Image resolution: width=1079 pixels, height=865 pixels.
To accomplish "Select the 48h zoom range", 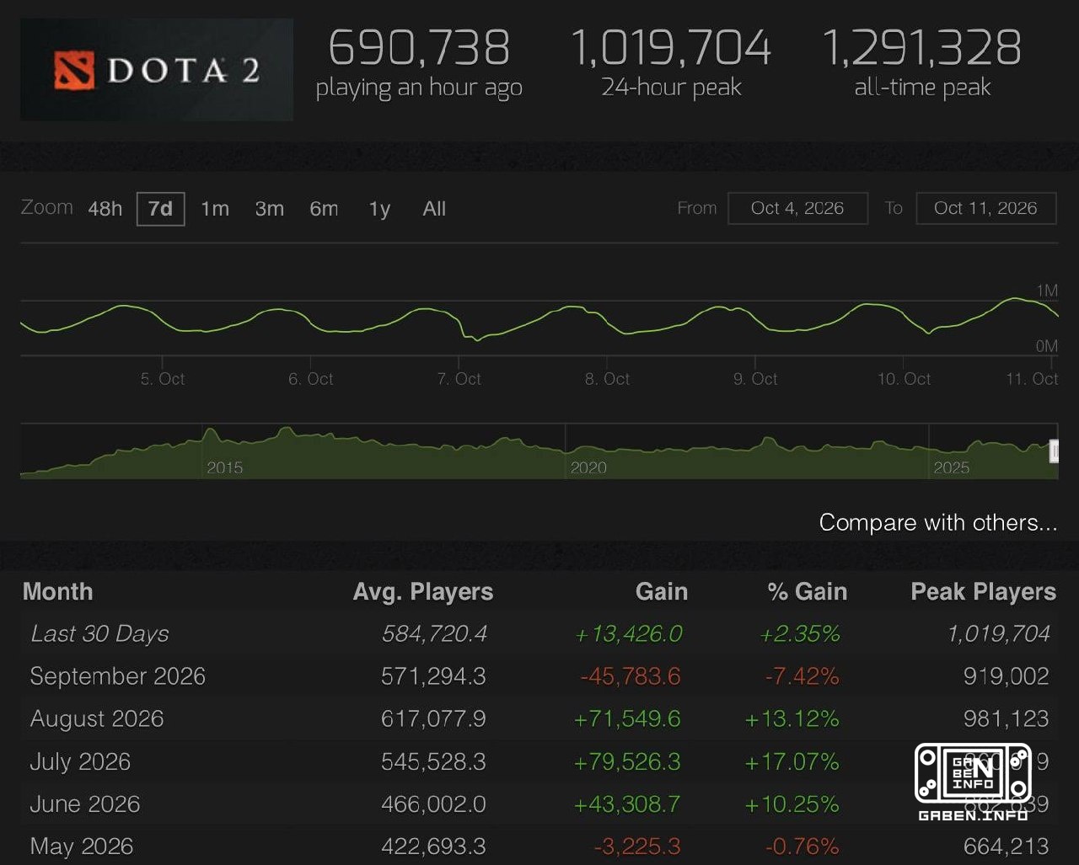I will pos(105,209).
